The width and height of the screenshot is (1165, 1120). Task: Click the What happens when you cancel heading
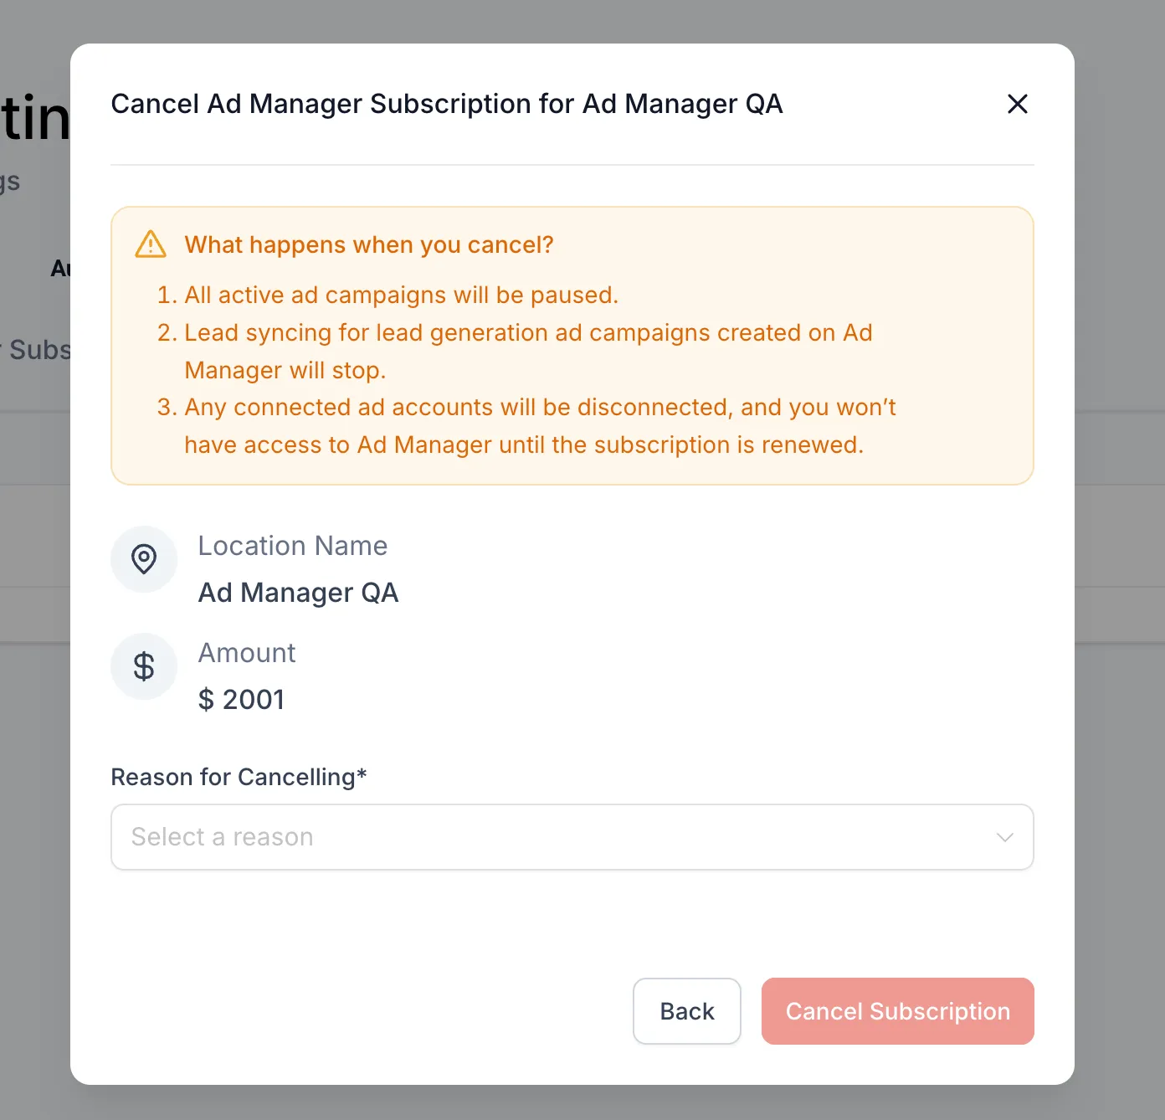tap(369, 244)
